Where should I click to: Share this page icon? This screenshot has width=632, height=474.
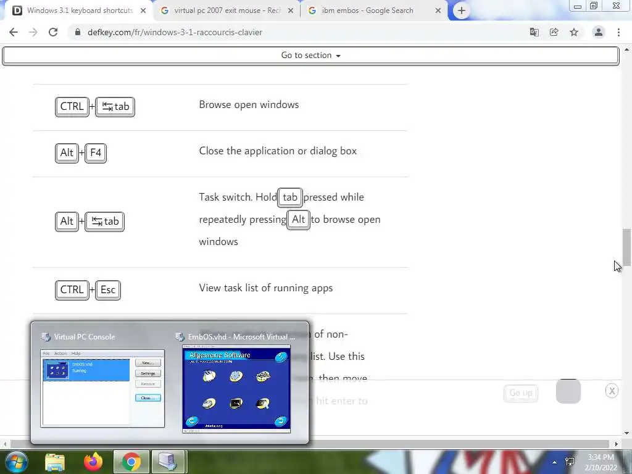point(554,32)
